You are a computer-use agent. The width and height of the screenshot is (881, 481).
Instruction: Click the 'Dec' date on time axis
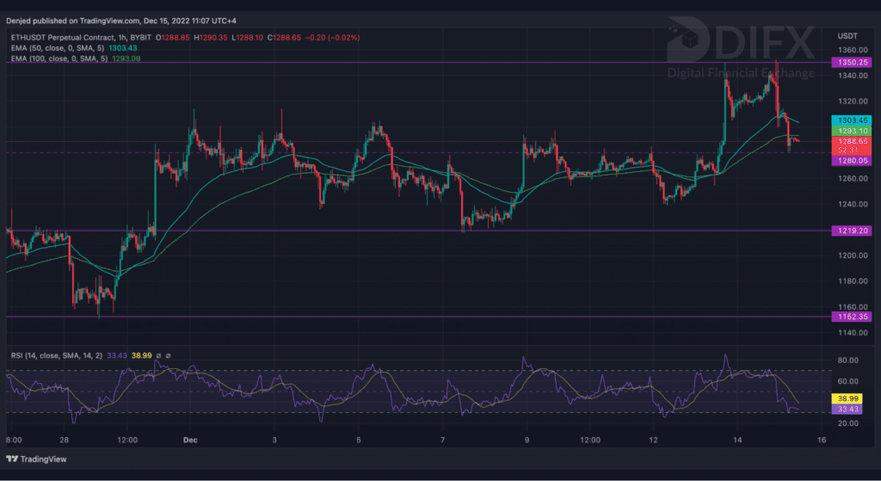click(x=190, y=440)
